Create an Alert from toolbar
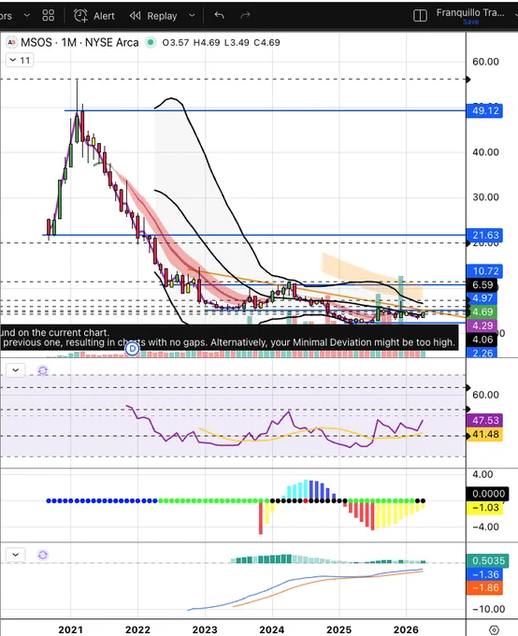The image size is (518, 636). (94, 16)
